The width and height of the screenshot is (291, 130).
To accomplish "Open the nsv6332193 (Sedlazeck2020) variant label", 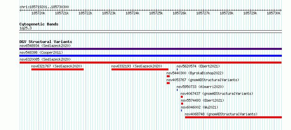I will pyautogui.click(x=137, y=66).
